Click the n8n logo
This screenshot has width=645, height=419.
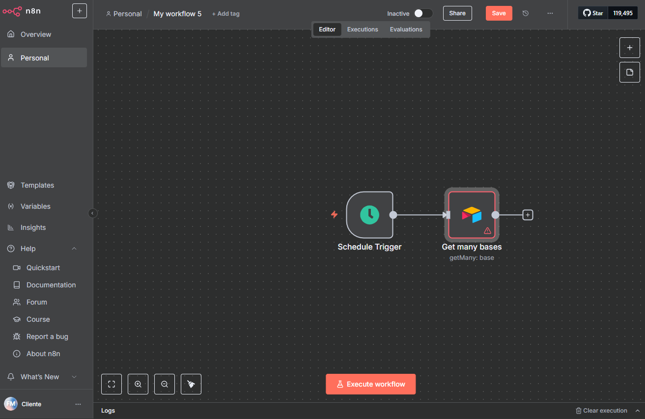tap(22, 11)
